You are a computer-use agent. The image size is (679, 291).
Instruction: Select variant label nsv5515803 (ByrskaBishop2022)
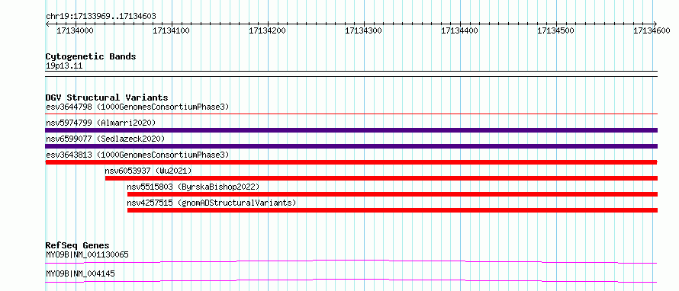(x=193, y=187)
